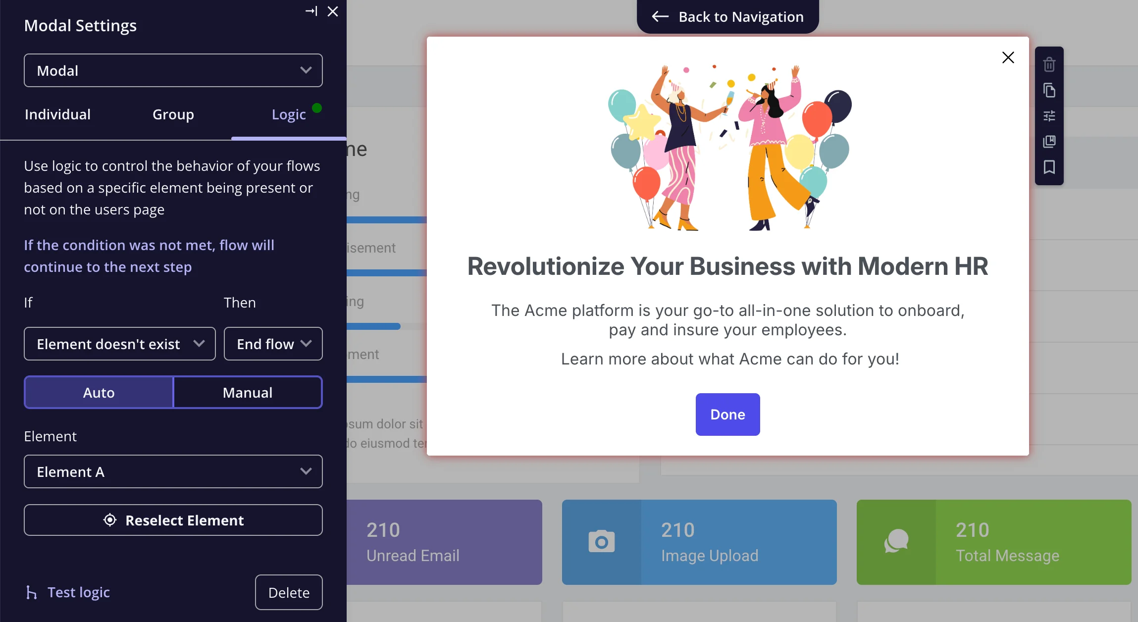1138x622 pixels.
Task: Click the chat bubbles icon on Total Message card
Action: (x=896, y=542)
